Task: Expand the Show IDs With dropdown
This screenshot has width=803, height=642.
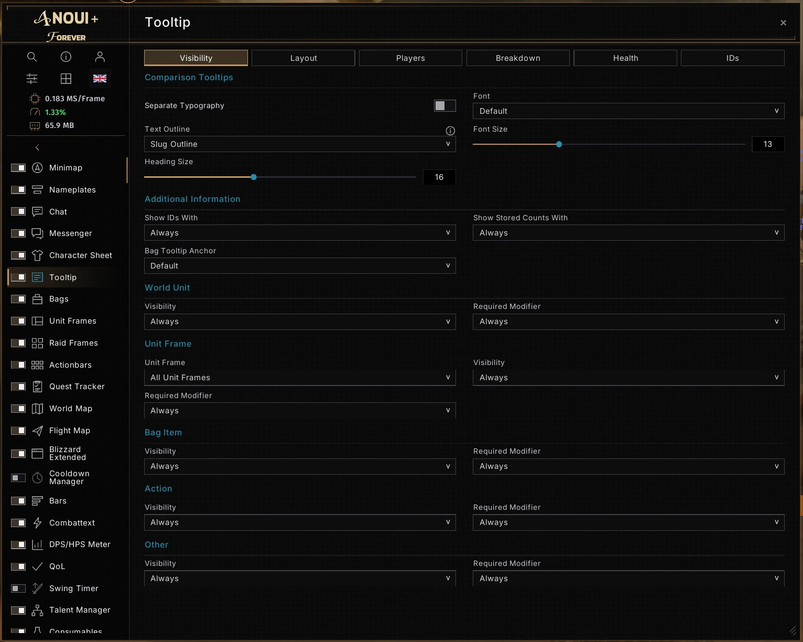Action: [x=300, y=233]
